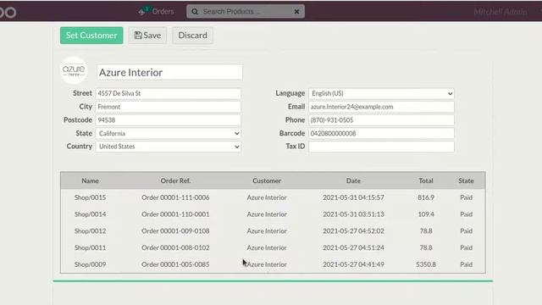This screenshot has height=305, width=542.
Task: Click the Name column header
Action: coord(91,180)
